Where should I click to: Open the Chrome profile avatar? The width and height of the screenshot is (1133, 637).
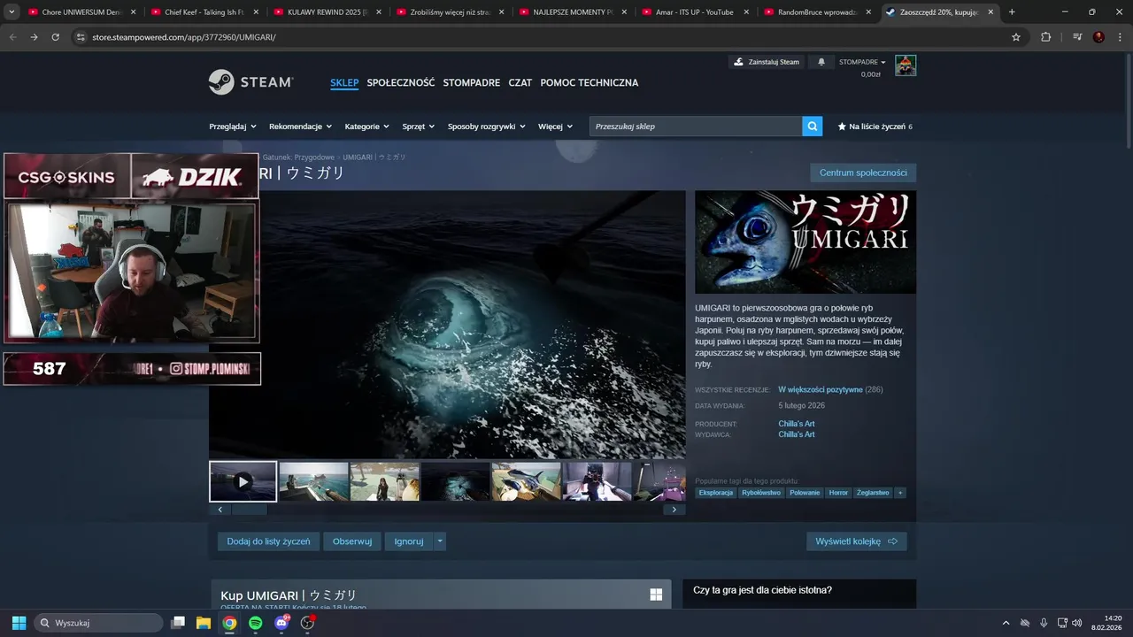pyautogui.click(x=1098, y=37)
